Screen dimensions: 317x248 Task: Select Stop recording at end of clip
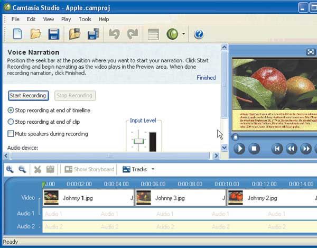(11, 122)
